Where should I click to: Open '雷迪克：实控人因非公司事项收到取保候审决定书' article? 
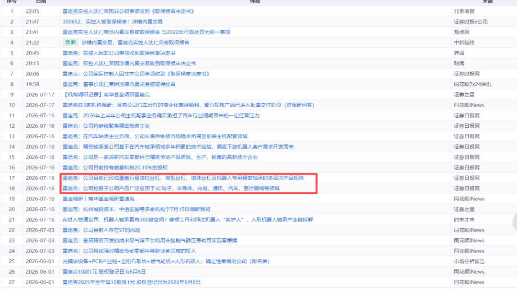(x=119, y=53)
